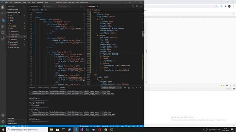236x132 pixels.
Task: Click the UTF-8 encoding in the status bar
Action: click(111, 126)
